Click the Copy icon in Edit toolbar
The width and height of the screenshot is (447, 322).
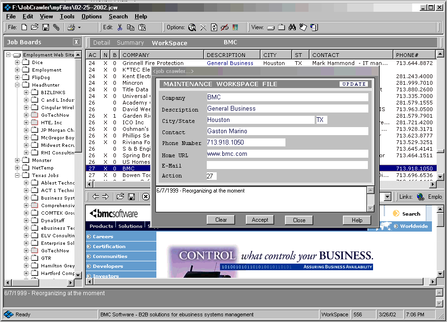click(x=130, y=27)
